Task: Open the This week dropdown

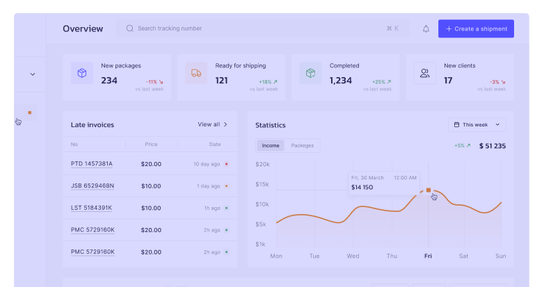Action: (477, 125)
